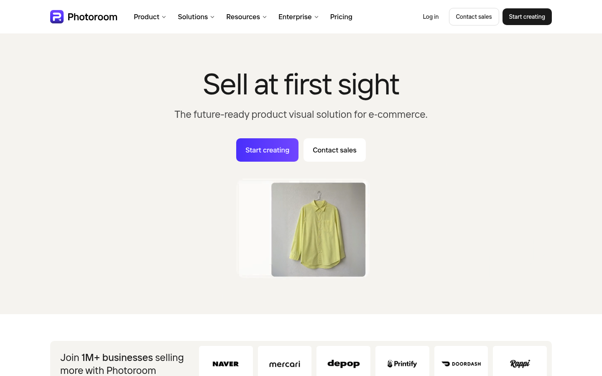Go to the Pricing page
Image resolution: width=602 pixels, height=376 pixels.
[x=341, y=17]
